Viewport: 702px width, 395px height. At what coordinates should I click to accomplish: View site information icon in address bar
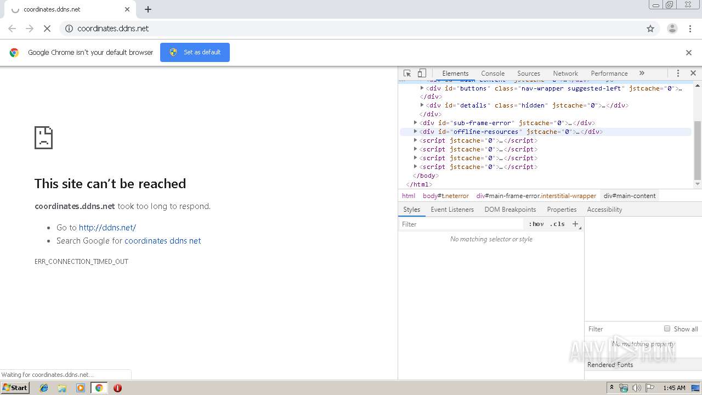[x=69, y=29]
